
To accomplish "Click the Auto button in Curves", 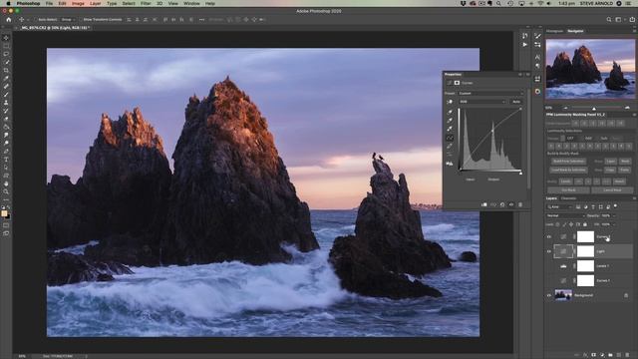I will point(516,102).
